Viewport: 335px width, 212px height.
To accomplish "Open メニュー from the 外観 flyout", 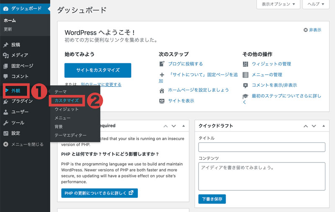I will click(62, 118).
